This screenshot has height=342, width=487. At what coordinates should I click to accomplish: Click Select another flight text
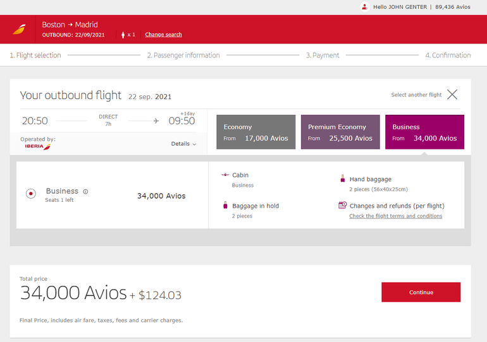tap(416, 95)
